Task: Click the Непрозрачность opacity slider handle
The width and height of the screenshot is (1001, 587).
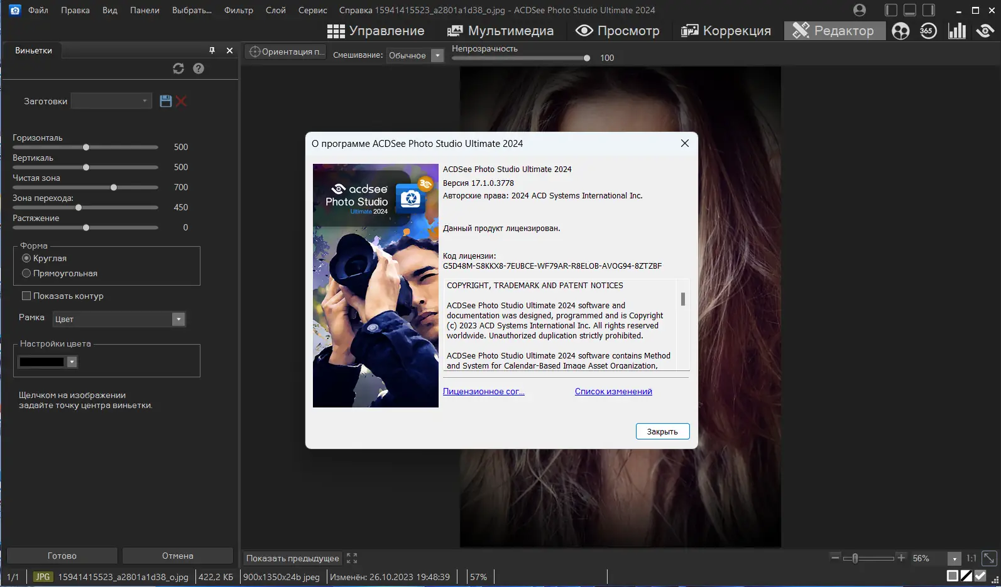Action: 587,58
